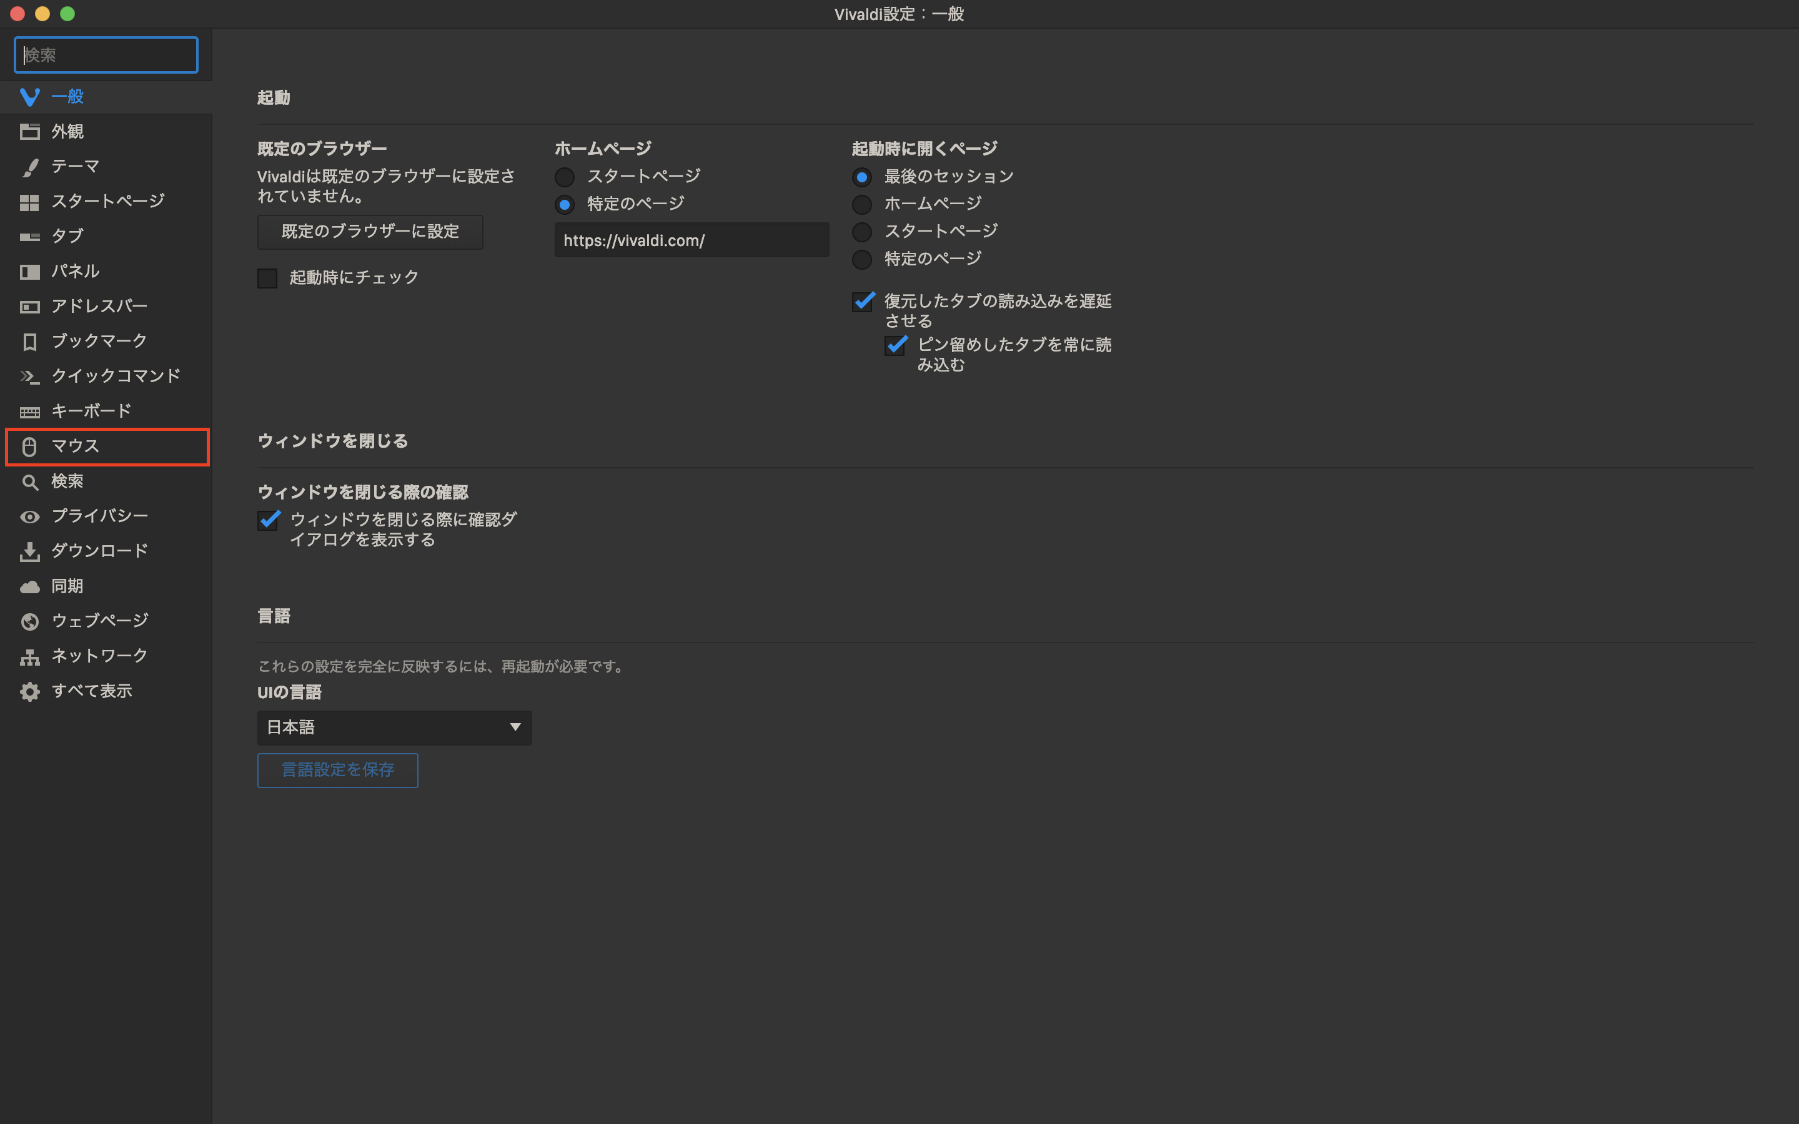Open the 一般 settings section label
This screenshot has width=1799, height=1124.
coord(67,97)
